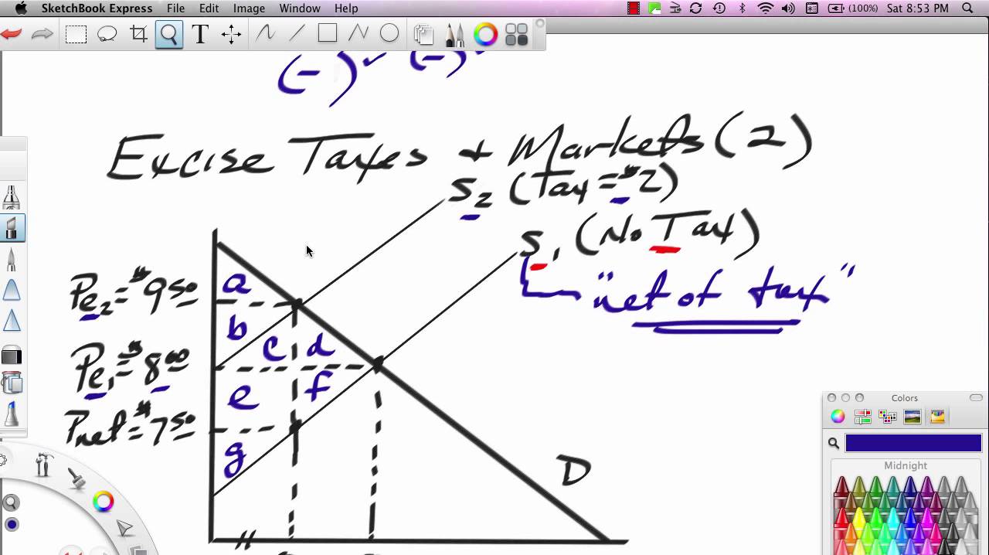
Task: Switch Colors panel to image palettes
Action: [913, 417]
